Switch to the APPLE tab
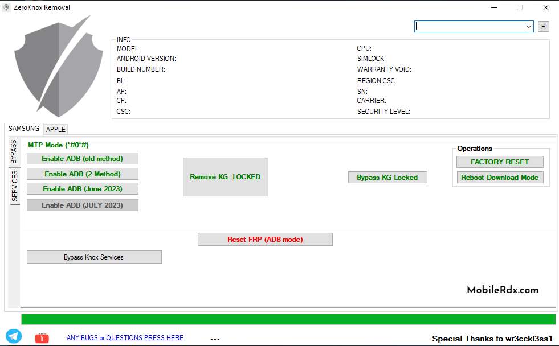559x346 pixels. 56,130
